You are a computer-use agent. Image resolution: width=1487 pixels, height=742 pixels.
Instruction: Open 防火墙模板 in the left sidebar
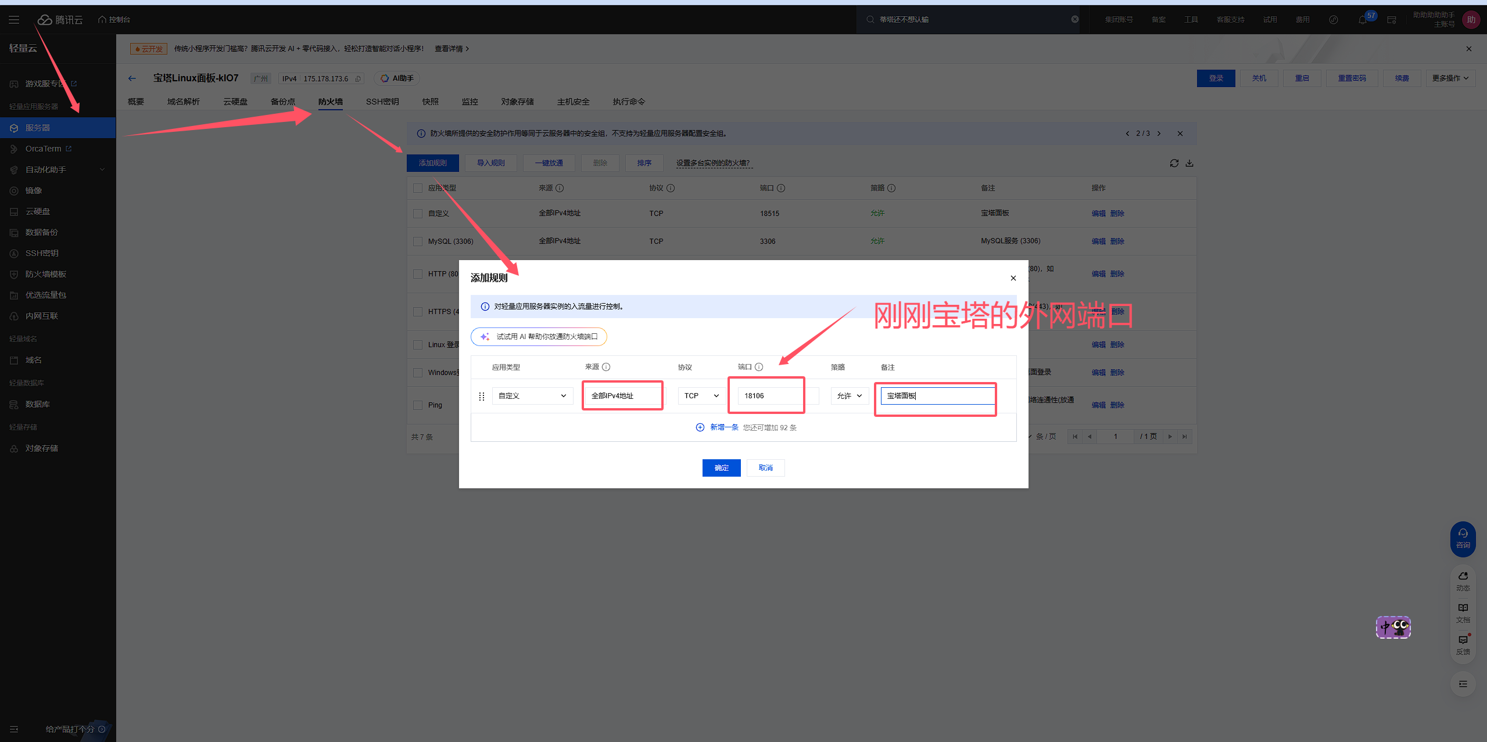(45, 274)
